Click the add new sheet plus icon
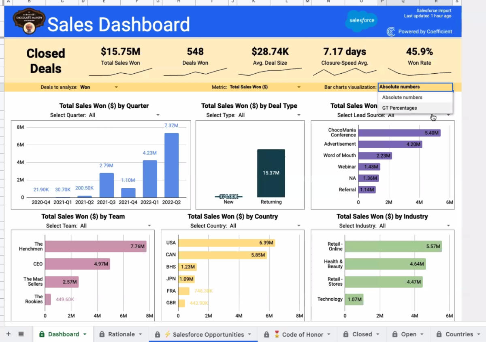 (8, 334)
